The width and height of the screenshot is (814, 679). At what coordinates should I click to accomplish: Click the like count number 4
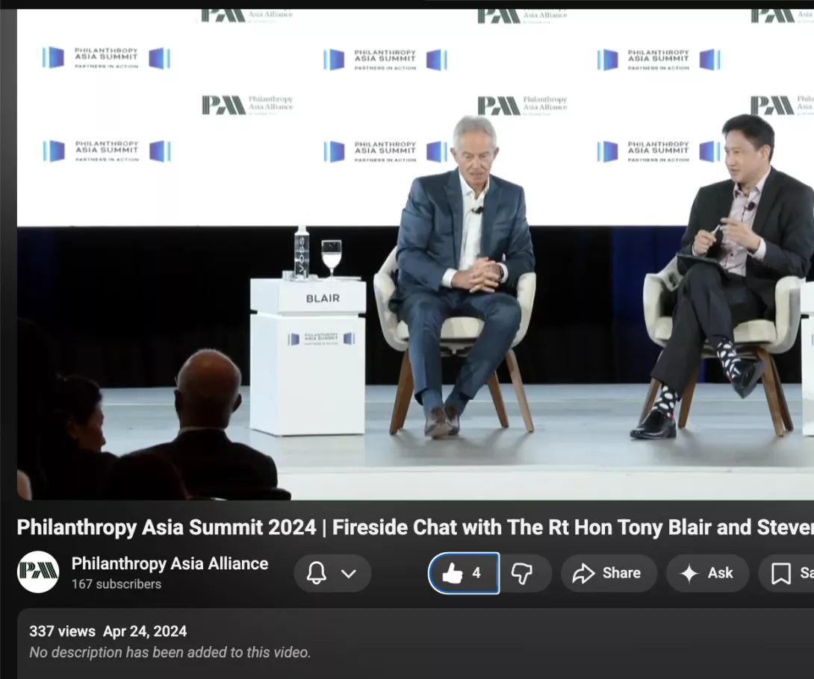(476, 573)
